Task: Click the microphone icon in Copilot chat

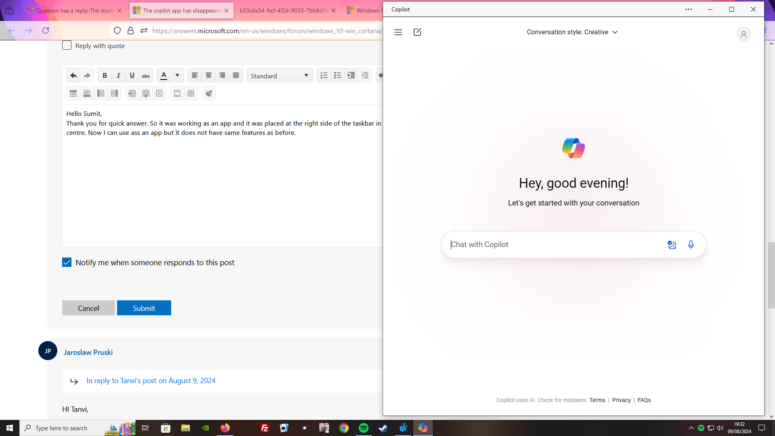Action: coord(691,245)
